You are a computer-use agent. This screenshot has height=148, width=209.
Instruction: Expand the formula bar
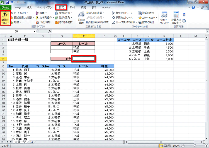[x=207, y=31]
